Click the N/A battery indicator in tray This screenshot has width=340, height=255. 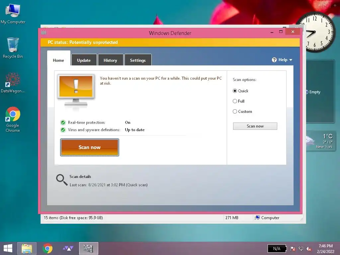[277, 249]
